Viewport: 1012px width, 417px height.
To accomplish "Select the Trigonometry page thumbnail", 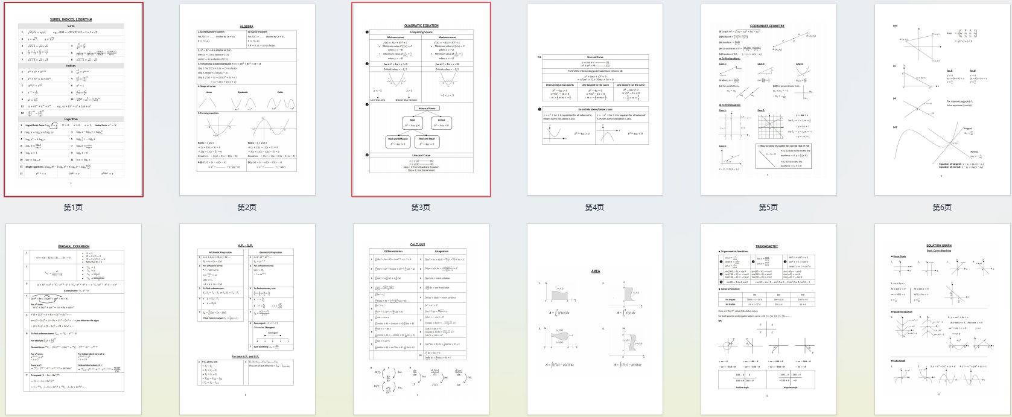I will tap(769, 319).
